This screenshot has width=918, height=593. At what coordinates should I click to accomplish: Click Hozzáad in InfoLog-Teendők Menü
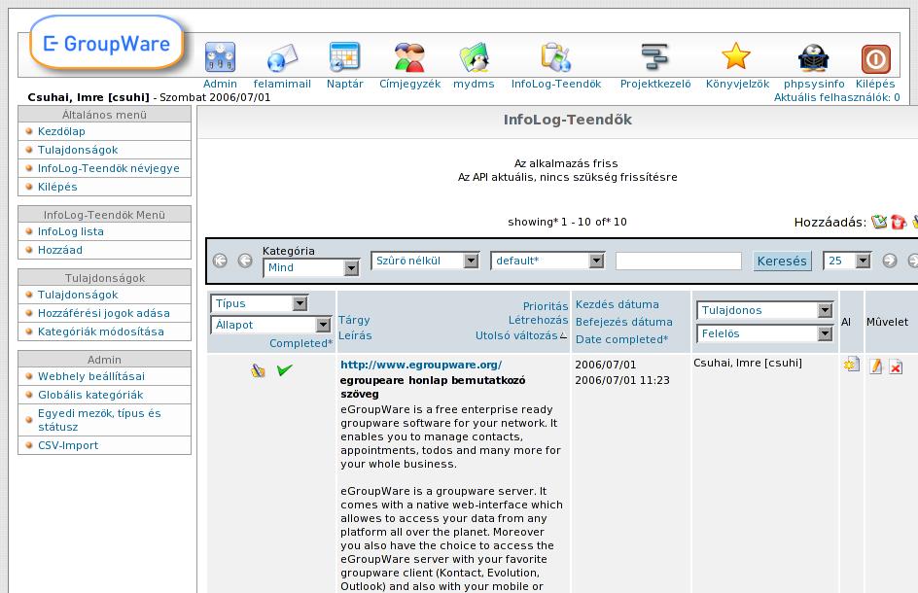(60, 250)
